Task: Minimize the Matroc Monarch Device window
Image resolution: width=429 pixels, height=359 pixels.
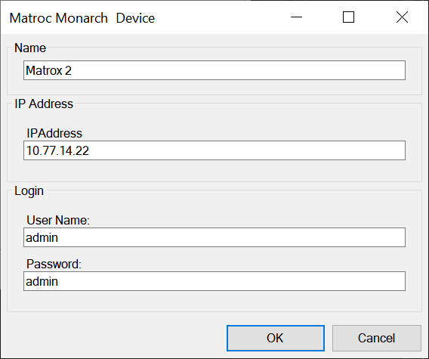Action: click(x=296, y=17)
